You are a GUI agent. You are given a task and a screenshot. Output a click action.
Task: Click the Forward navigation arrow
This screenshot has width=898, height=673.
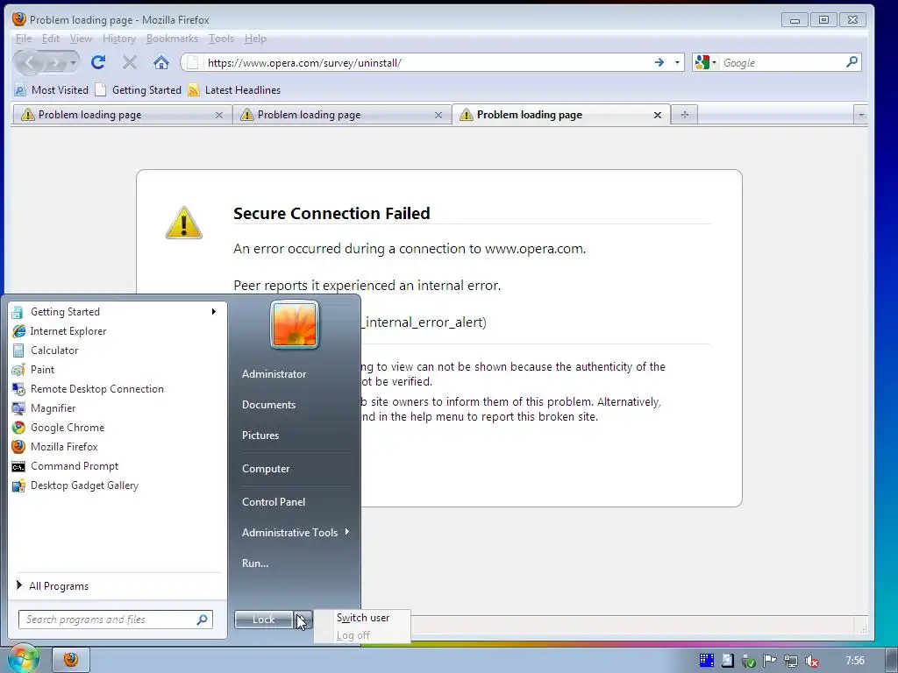point(55,62)
